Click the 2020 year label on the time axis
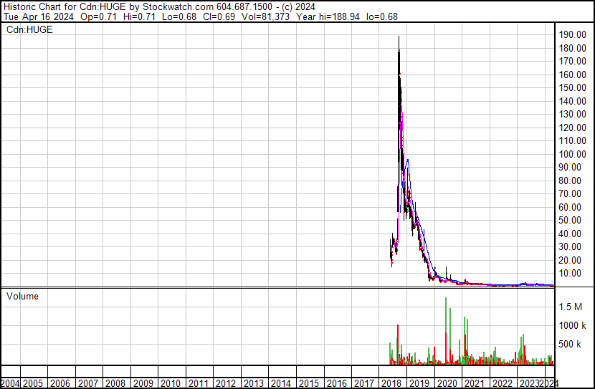The image size is (595, 389). coord(445,383)
